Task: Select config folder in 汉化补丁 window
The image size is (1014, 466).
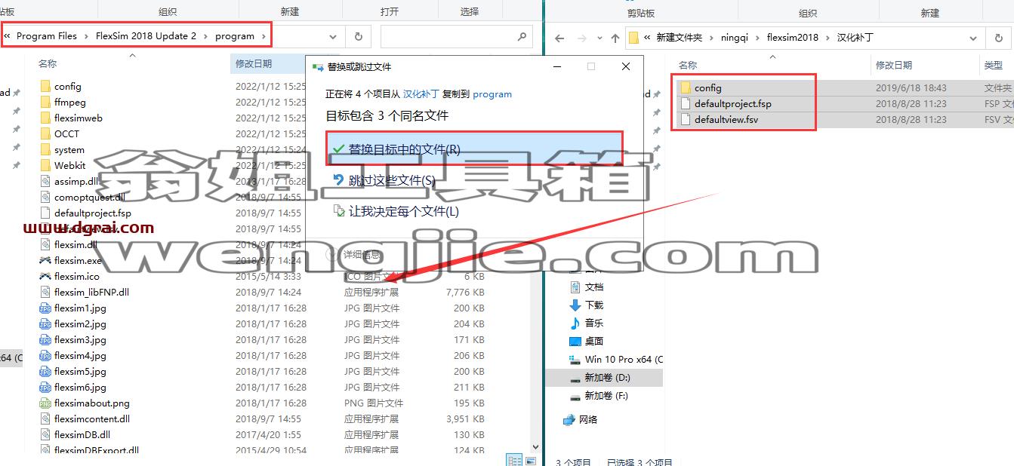Action: (x=707, y=87)
